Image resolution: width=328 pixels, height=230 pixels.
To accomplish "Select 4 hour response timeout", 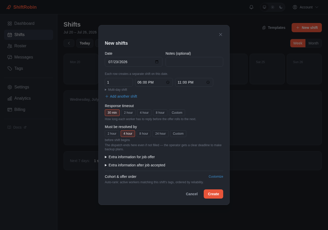I will pyautogui.click(x=144, y=113).
